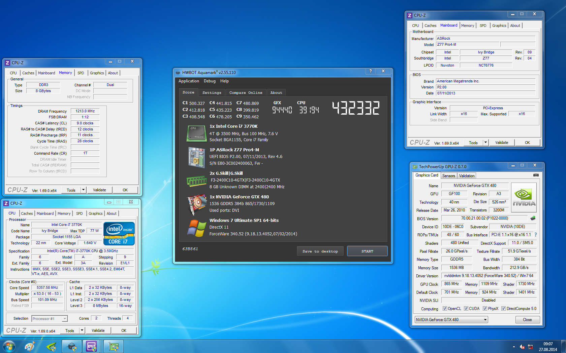Click Validate in Memory CPU-Z window
Image resolution: width=566 pixels, height=353 pixels.
point(99,190)
